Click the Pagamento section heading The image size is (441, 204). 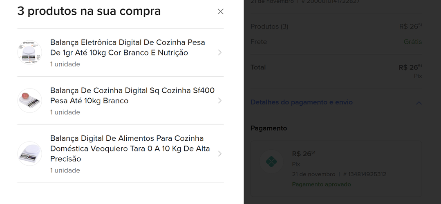269,128
